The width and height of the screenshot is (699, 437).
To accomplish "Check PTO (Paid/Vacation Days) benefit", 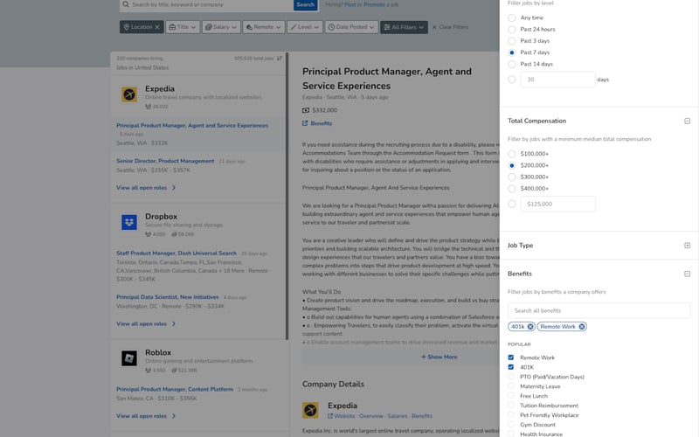I will click(511, 377).
